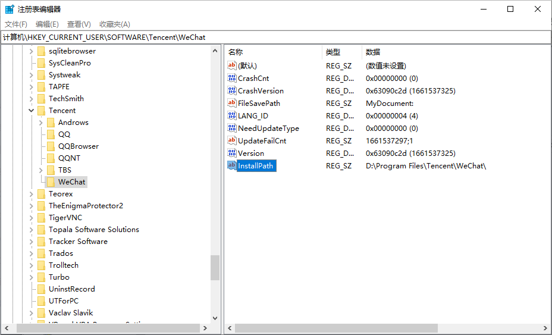
Task: Click the string icon beside FileSavePath
Action: (x=232, y=104)
